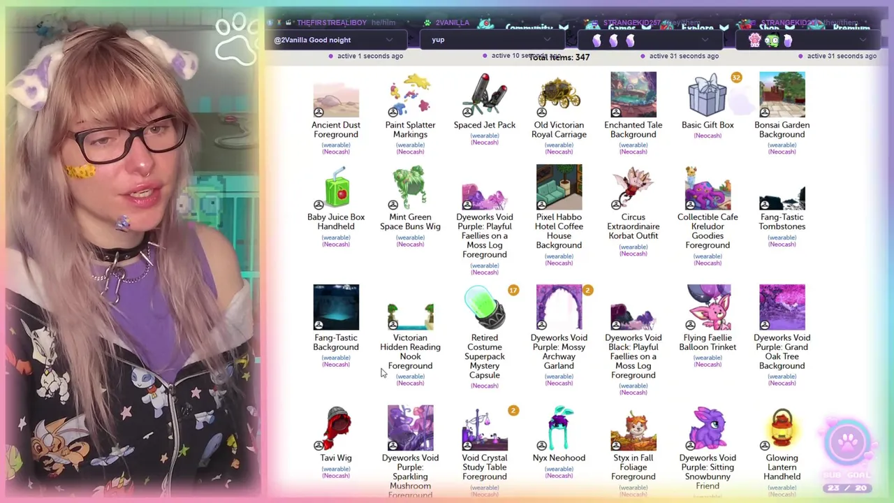894x503 pixels.
Task: Click the Sparkling Mushroom Foreground item image
Action: click(410, 428)
